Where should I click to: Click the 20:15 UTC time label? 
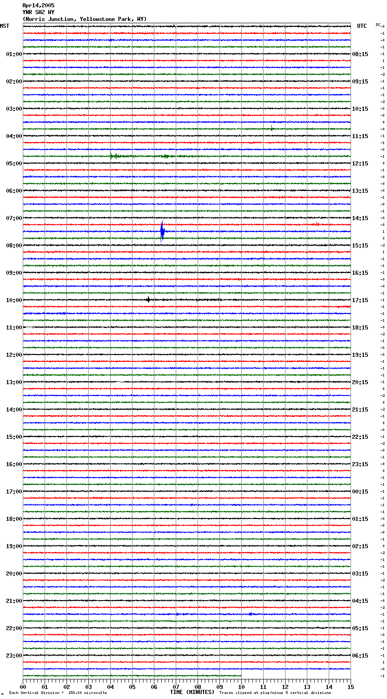tap(360, 382)
